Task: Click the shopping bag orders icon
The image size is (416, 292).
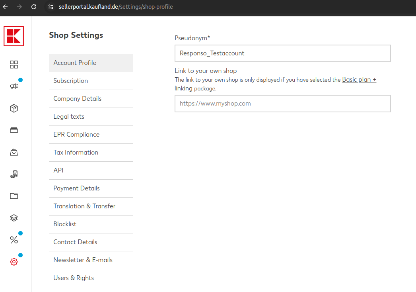Action: [14, 152]
